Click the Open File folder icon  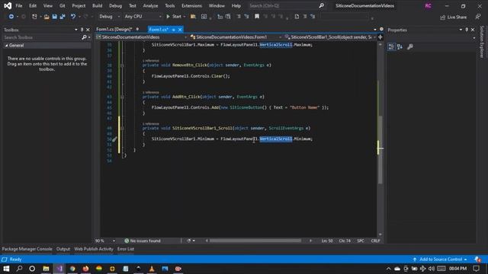coord(47,17)
